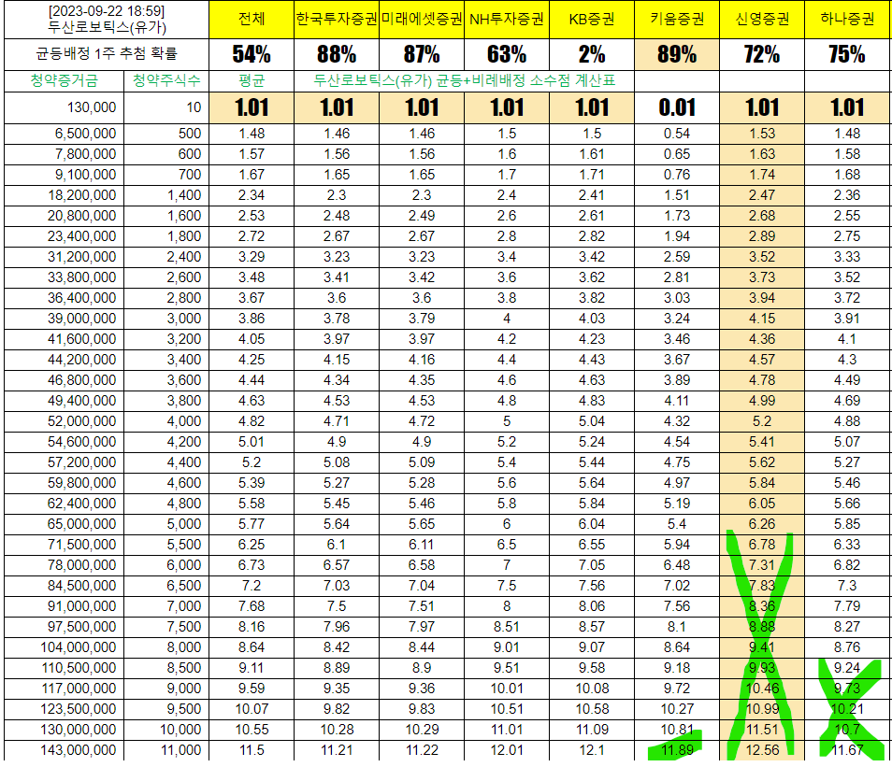Click the 9.07 cell in KB증권 column
The image size is (892, 767).
click(x=592, y=647)
